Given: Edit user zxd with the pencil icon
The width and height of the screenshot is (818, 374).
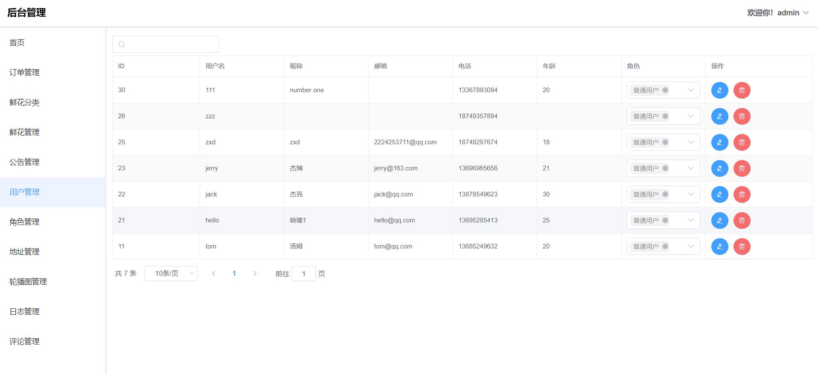Looking at the screenshot, I should pyautogui.click(x=719, y=142).
